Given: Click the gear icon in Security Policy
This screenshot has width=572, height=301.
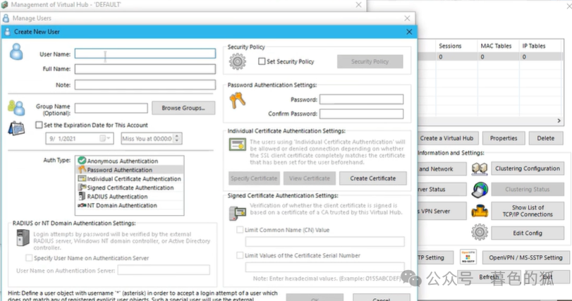Looking at the screenshot, I should click(x=238, y=61).
